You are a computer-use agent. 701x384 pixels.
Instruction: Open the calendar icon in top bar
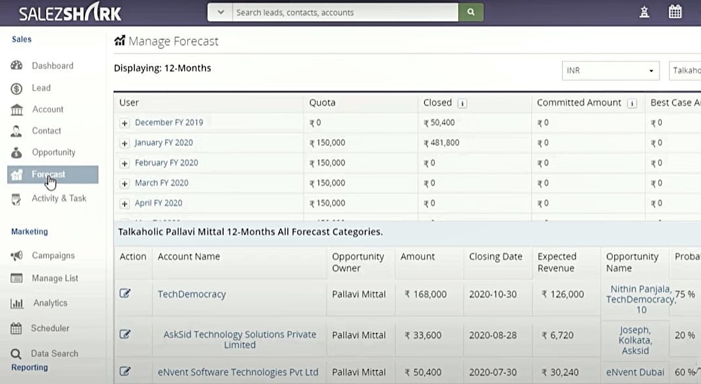point(675,12)
